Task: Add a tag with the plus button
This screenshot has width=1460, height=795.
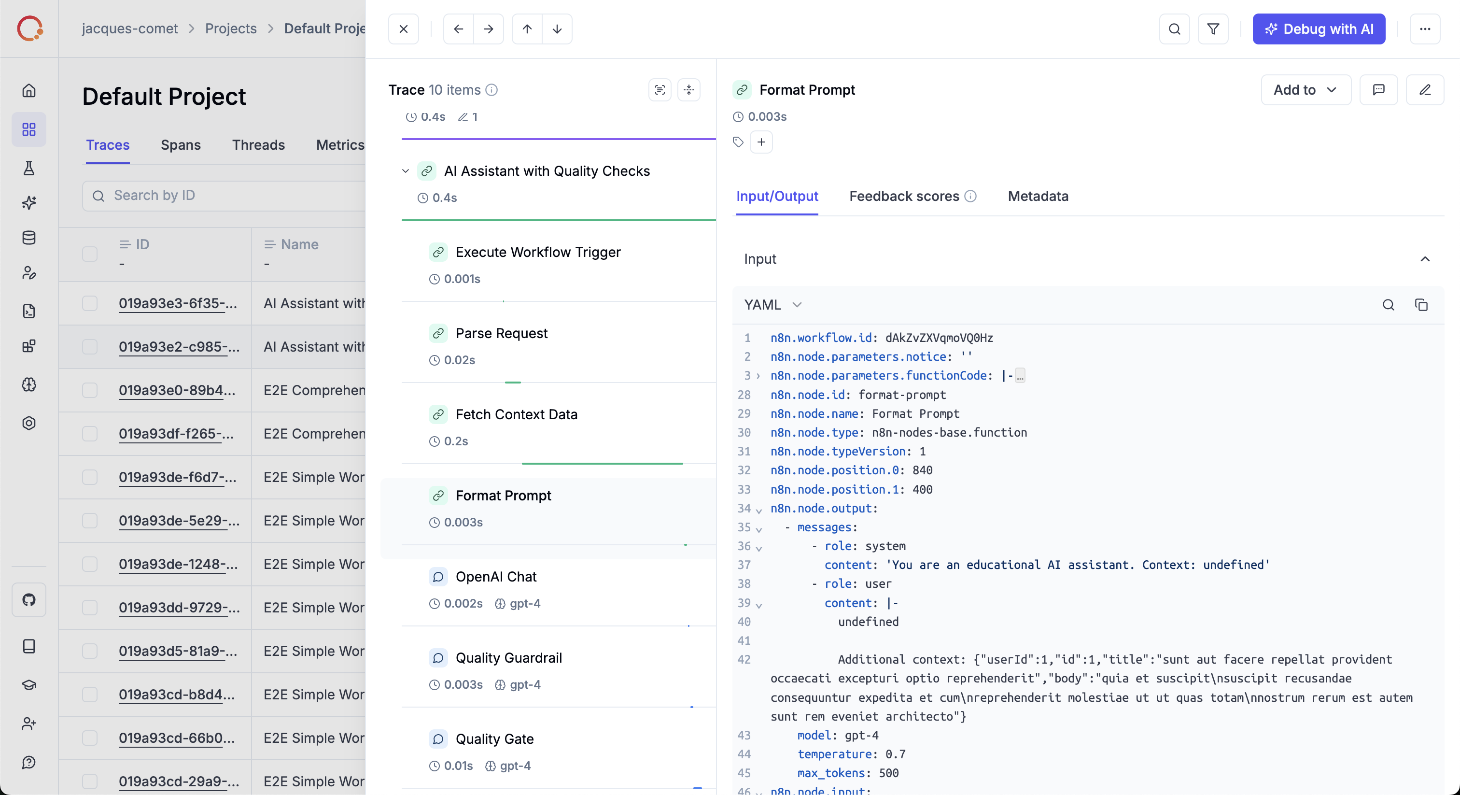Action: [761, 142]
